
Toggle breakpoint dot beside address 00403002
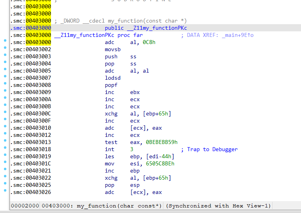(5, 48)
